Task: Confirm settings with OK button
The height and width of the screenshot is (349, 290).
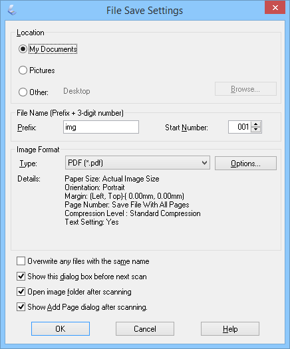Action: [x=61, y=329]
